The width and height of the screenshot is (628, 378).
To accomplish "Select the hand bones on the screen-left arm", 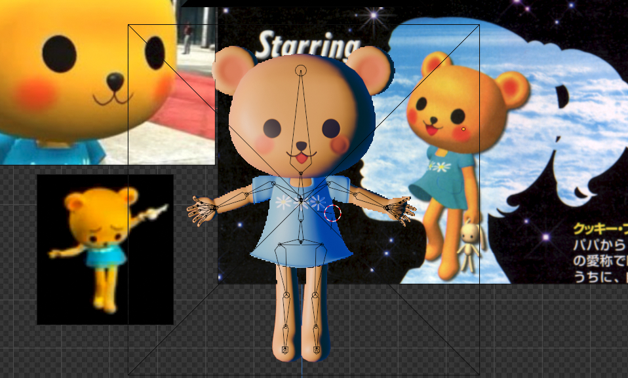I will click(x=202, y=211).
